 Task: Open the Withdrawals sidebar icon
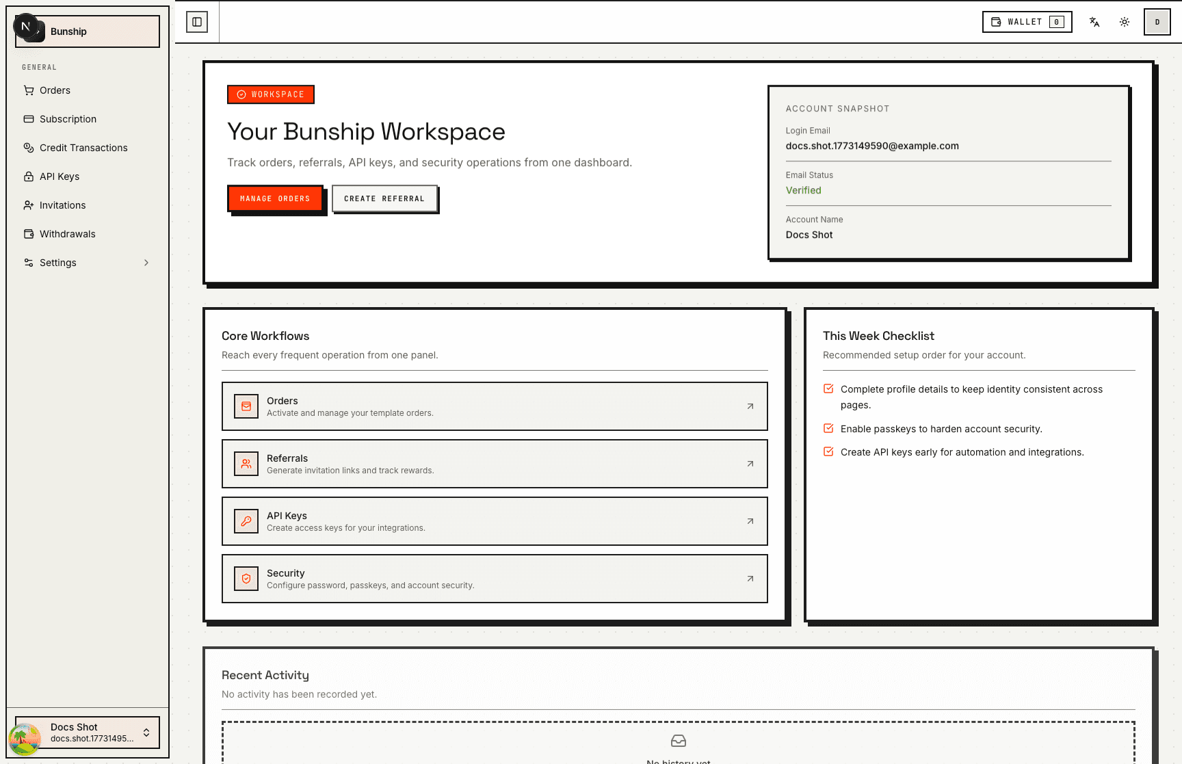tap(28, 234)
